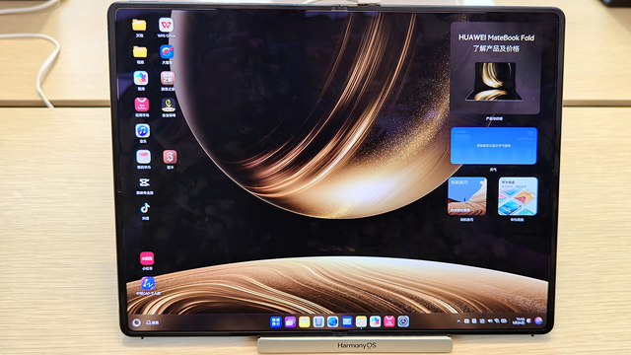Open the Xiaohongshu red desktop icon
This screenshot has height=355, width=631.
pos(147,258)
